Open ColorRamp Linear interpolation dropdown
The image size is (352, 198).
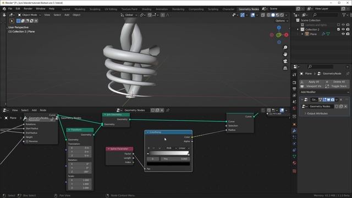[x=184, y=148]
